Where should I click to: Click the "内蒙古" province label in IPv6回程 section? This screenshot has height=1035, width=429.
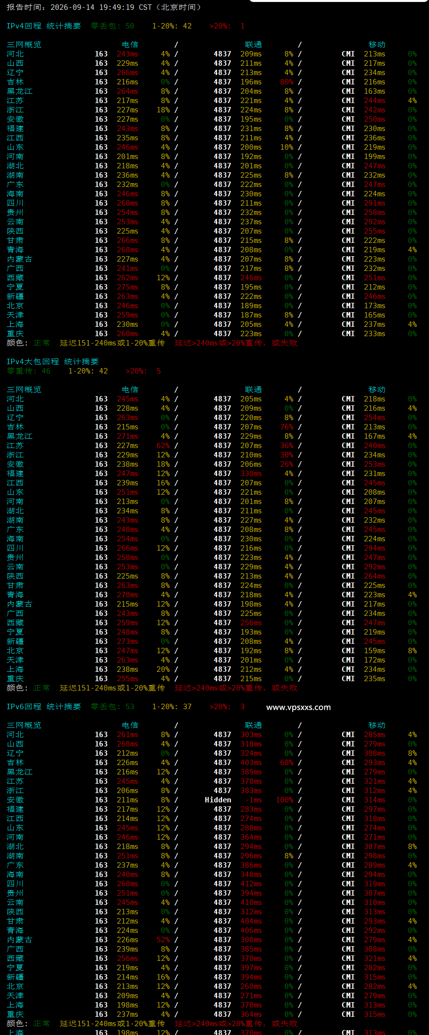click(x=20, y=940)
